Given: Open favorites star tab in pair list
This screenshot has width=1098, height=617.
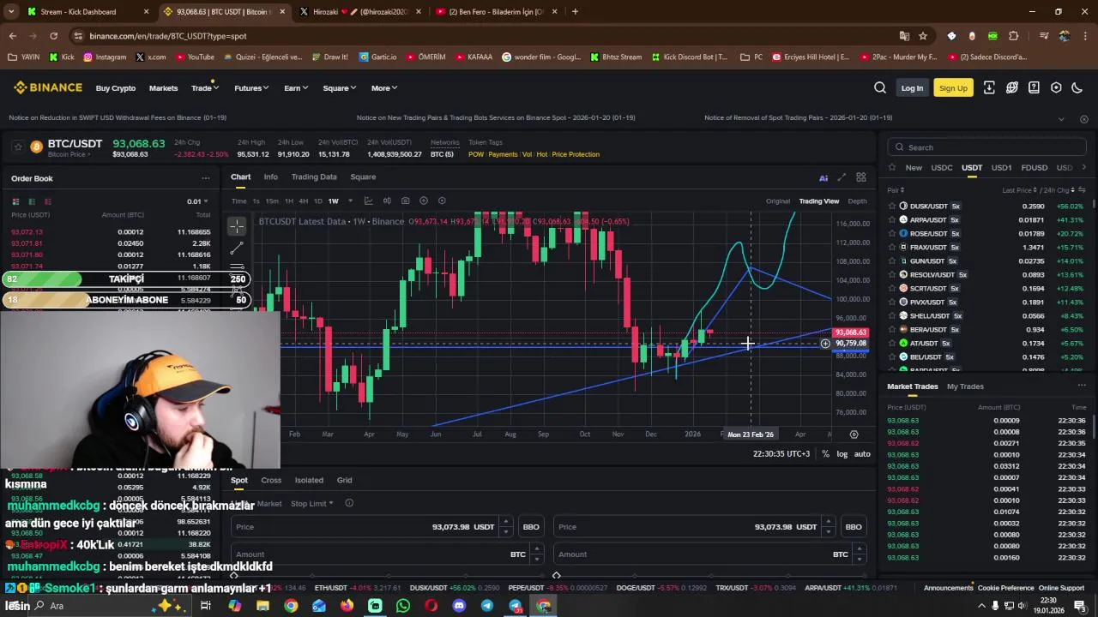Looking at the screenshot, I should coord(892,168).
